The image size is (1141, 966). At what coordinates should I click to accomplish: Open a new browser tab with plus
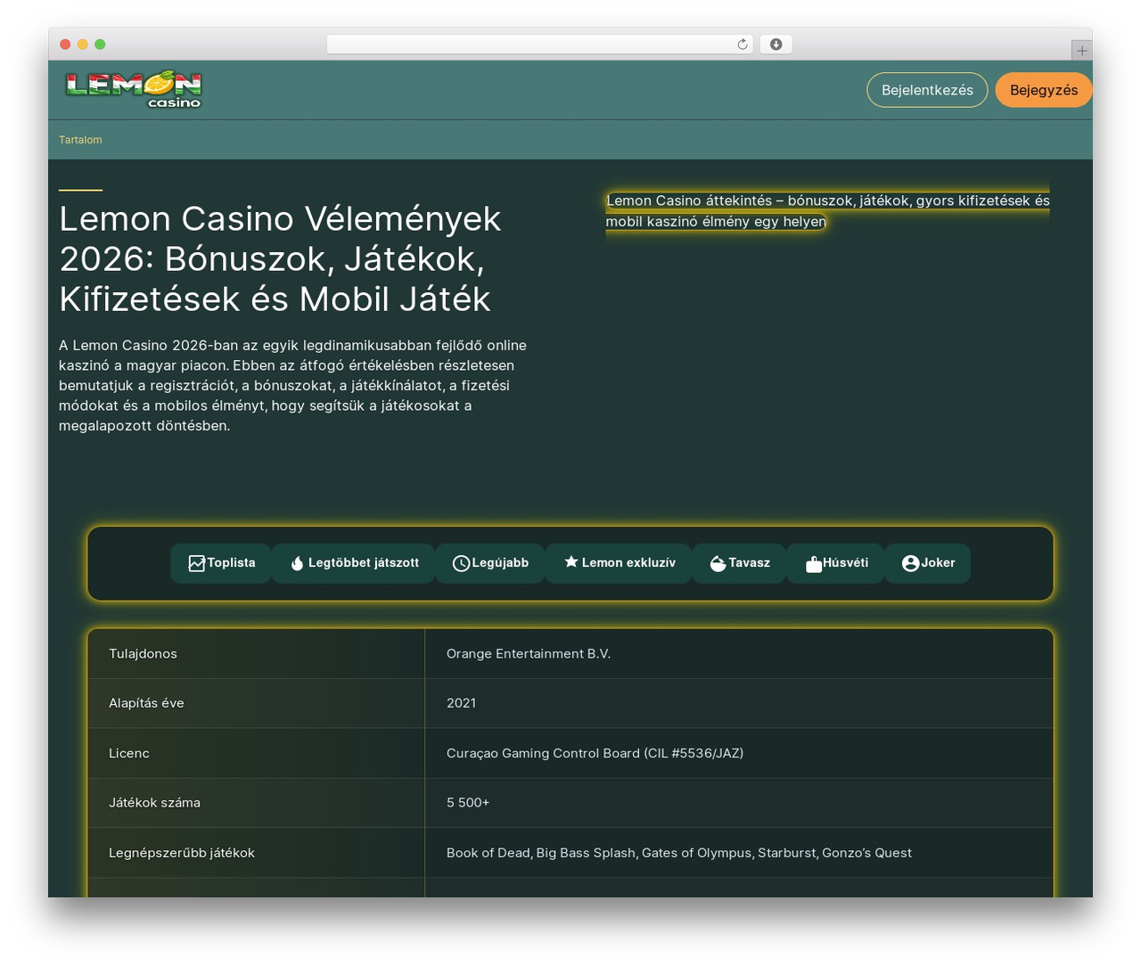[1082, 51]
